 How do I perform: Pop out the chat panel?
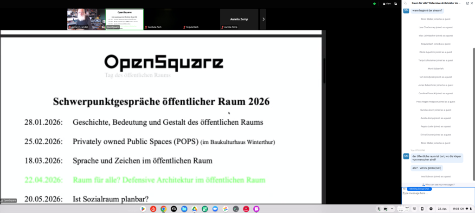tap(467, 3)
